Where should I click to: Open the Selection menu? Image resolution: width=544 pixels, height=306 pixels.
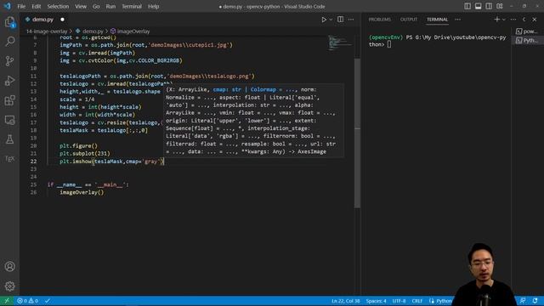click(x=58, y=6)
